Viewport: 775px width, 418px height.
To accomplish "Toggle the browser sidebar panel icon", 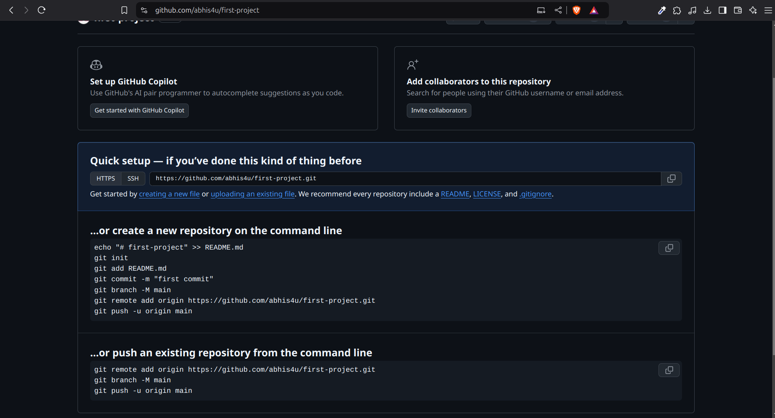I will [723, 10].
